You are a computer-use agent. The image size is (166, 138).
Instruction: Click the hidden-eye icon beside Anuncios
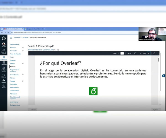coord(23,47)
